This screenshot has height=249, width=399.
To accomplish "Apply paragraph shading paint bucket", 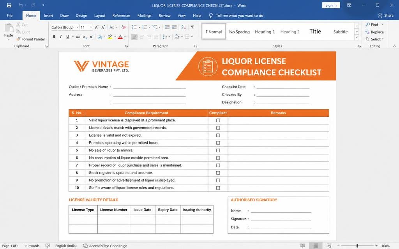I will click(177, 37).
